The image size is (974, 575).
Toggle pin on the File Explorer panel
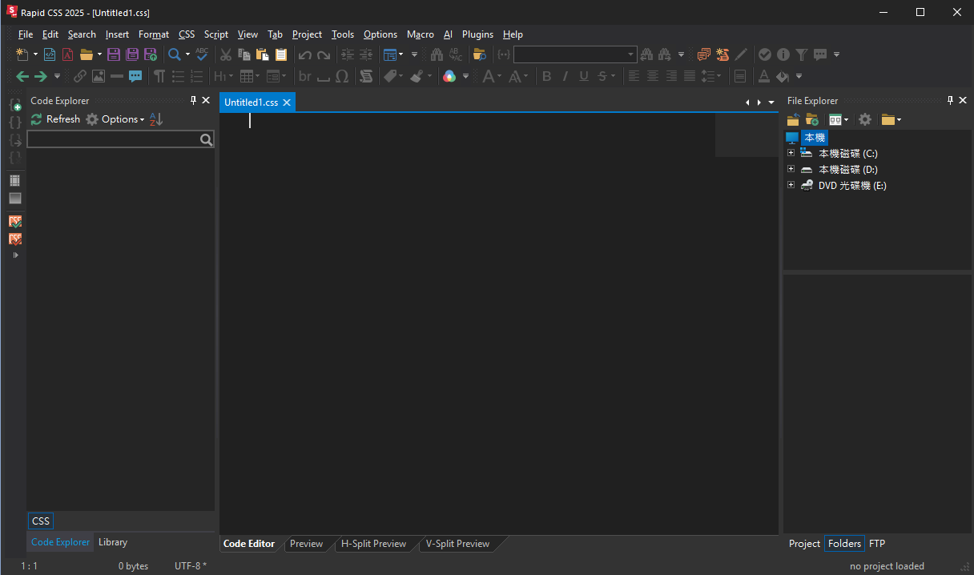tap(950, 100)
